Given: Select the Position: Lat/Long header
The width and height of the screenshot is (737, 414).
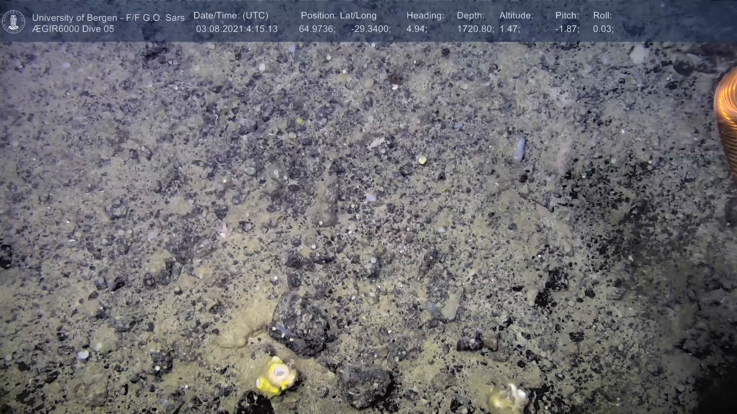Looking at the screenshot, I should tap(339, 16).
